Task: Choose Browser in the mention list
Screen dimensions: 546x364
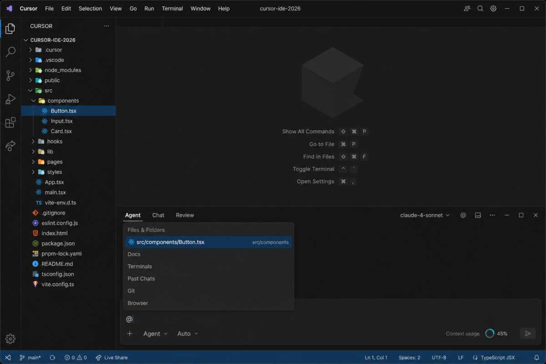Action: pyautogui.click(x=208, y=303)
